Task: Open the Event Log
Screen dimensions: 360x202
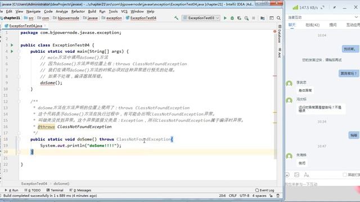Action: (x=265, y=190)
